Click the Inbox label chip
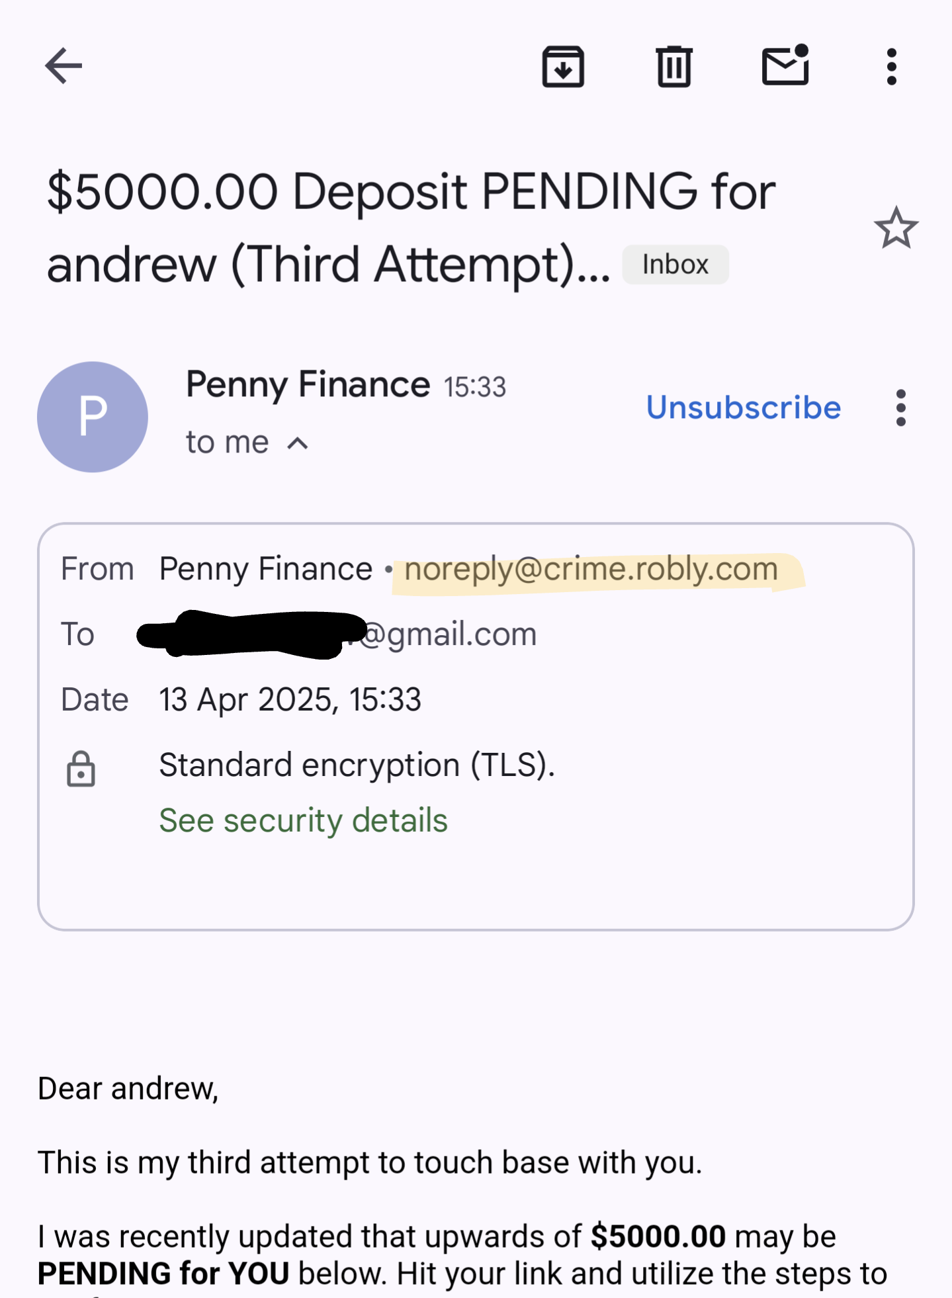952x1298 pixels. pos(675,265)
